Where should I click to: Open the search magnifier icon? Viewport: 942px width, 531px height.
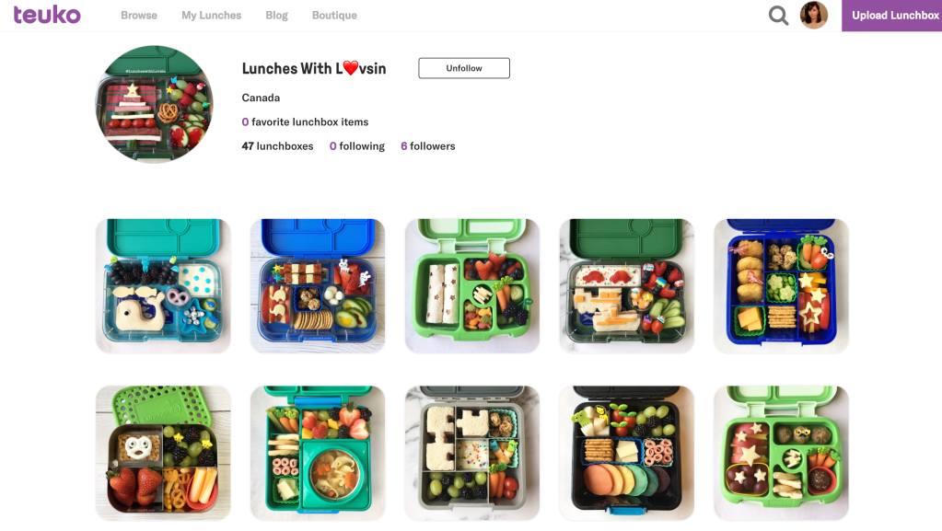(x=778, y=15)
